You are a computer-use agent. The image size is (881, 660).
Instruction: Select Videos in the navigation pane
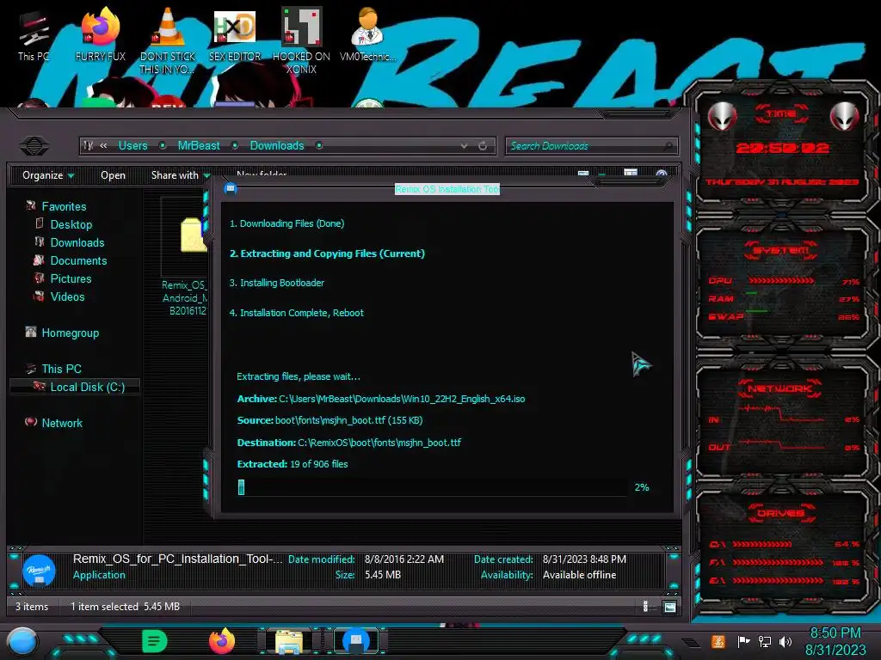click(67, 296)
